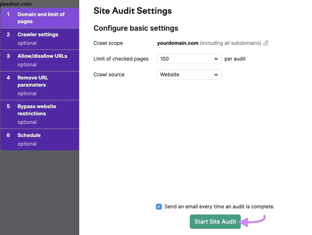Open the Crawl source dropdown showing Website
The image size is (312, 235).
[x=189, y=75]
